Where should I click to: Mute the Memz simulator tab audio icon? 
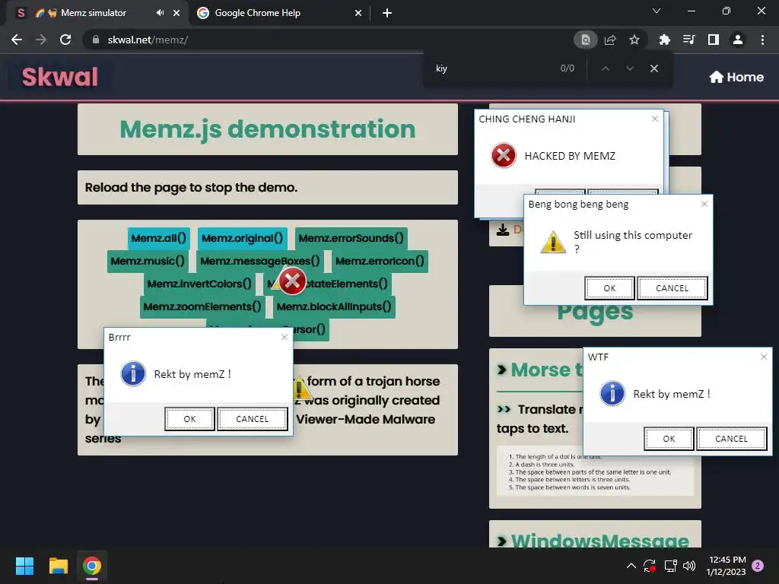pos(160,13)
